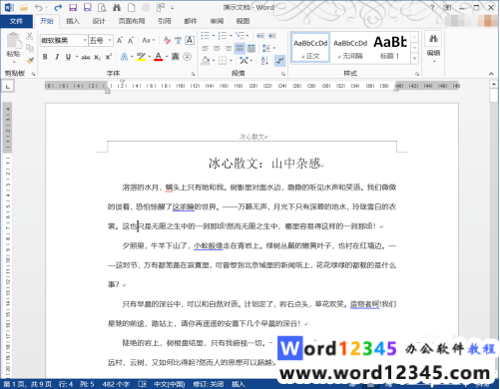Toggle superscript formatting
Screen dimensions: 500x389
pyautogui.click(x=109, y=57)
